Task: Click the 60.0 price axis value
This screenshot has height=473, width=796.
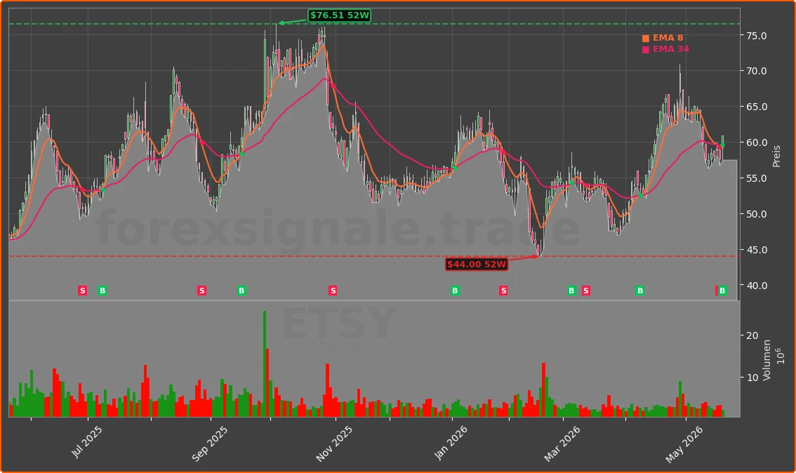Action: tap(757, 142)
